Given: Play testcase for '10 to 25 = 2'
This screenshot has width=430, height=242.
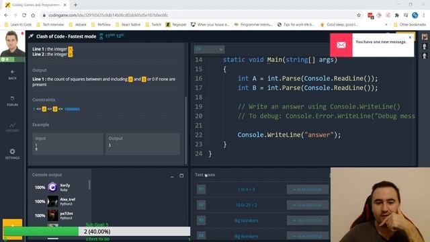Looking at the screenshot, I should point(308,205).
